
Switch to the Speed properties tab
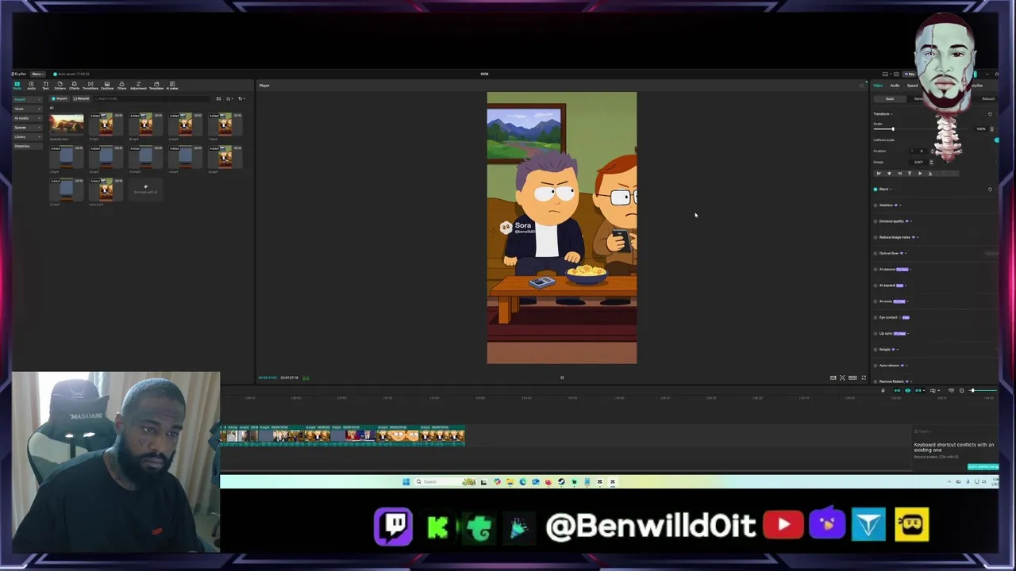[x=912, y=86]
